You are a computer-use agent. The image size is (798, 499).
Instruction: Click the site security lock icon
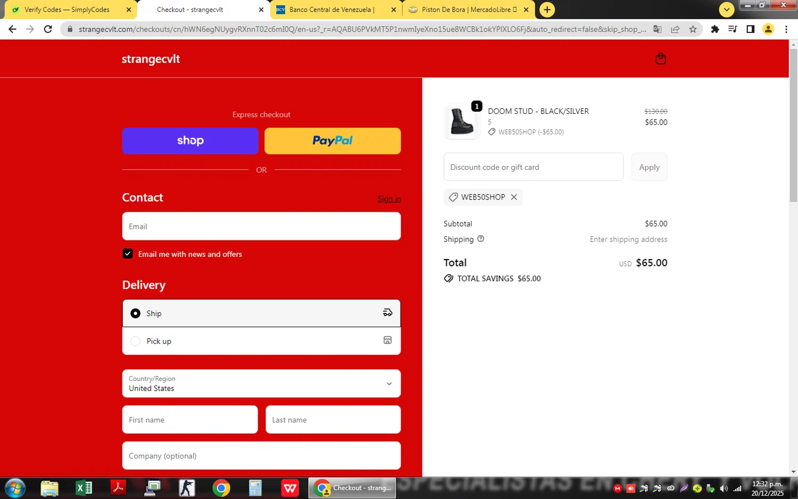pyautogui.click(x=69, y=29)
